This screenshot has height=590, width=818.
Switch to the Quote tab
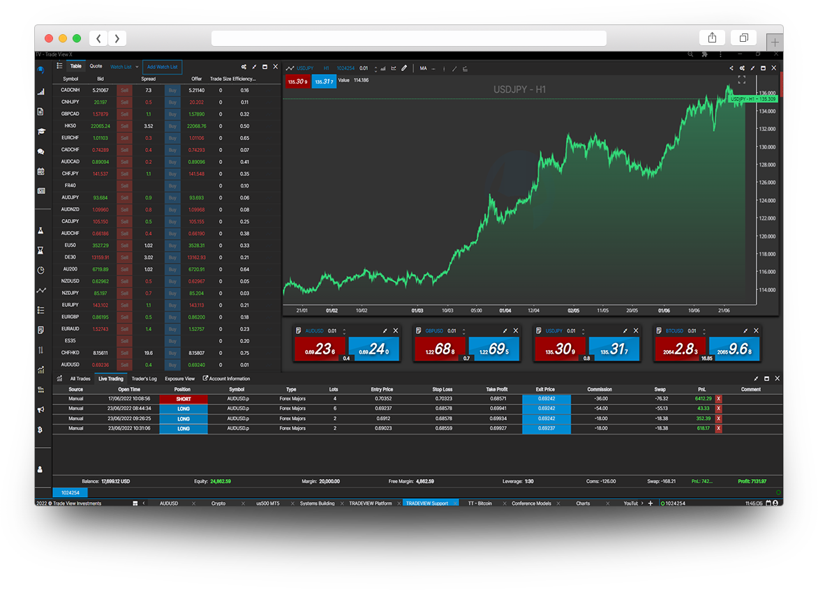pos(96,66)
